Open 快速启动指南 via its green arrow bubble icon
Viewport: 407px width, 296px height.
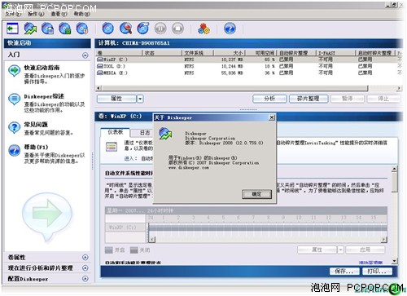(14, 71)
